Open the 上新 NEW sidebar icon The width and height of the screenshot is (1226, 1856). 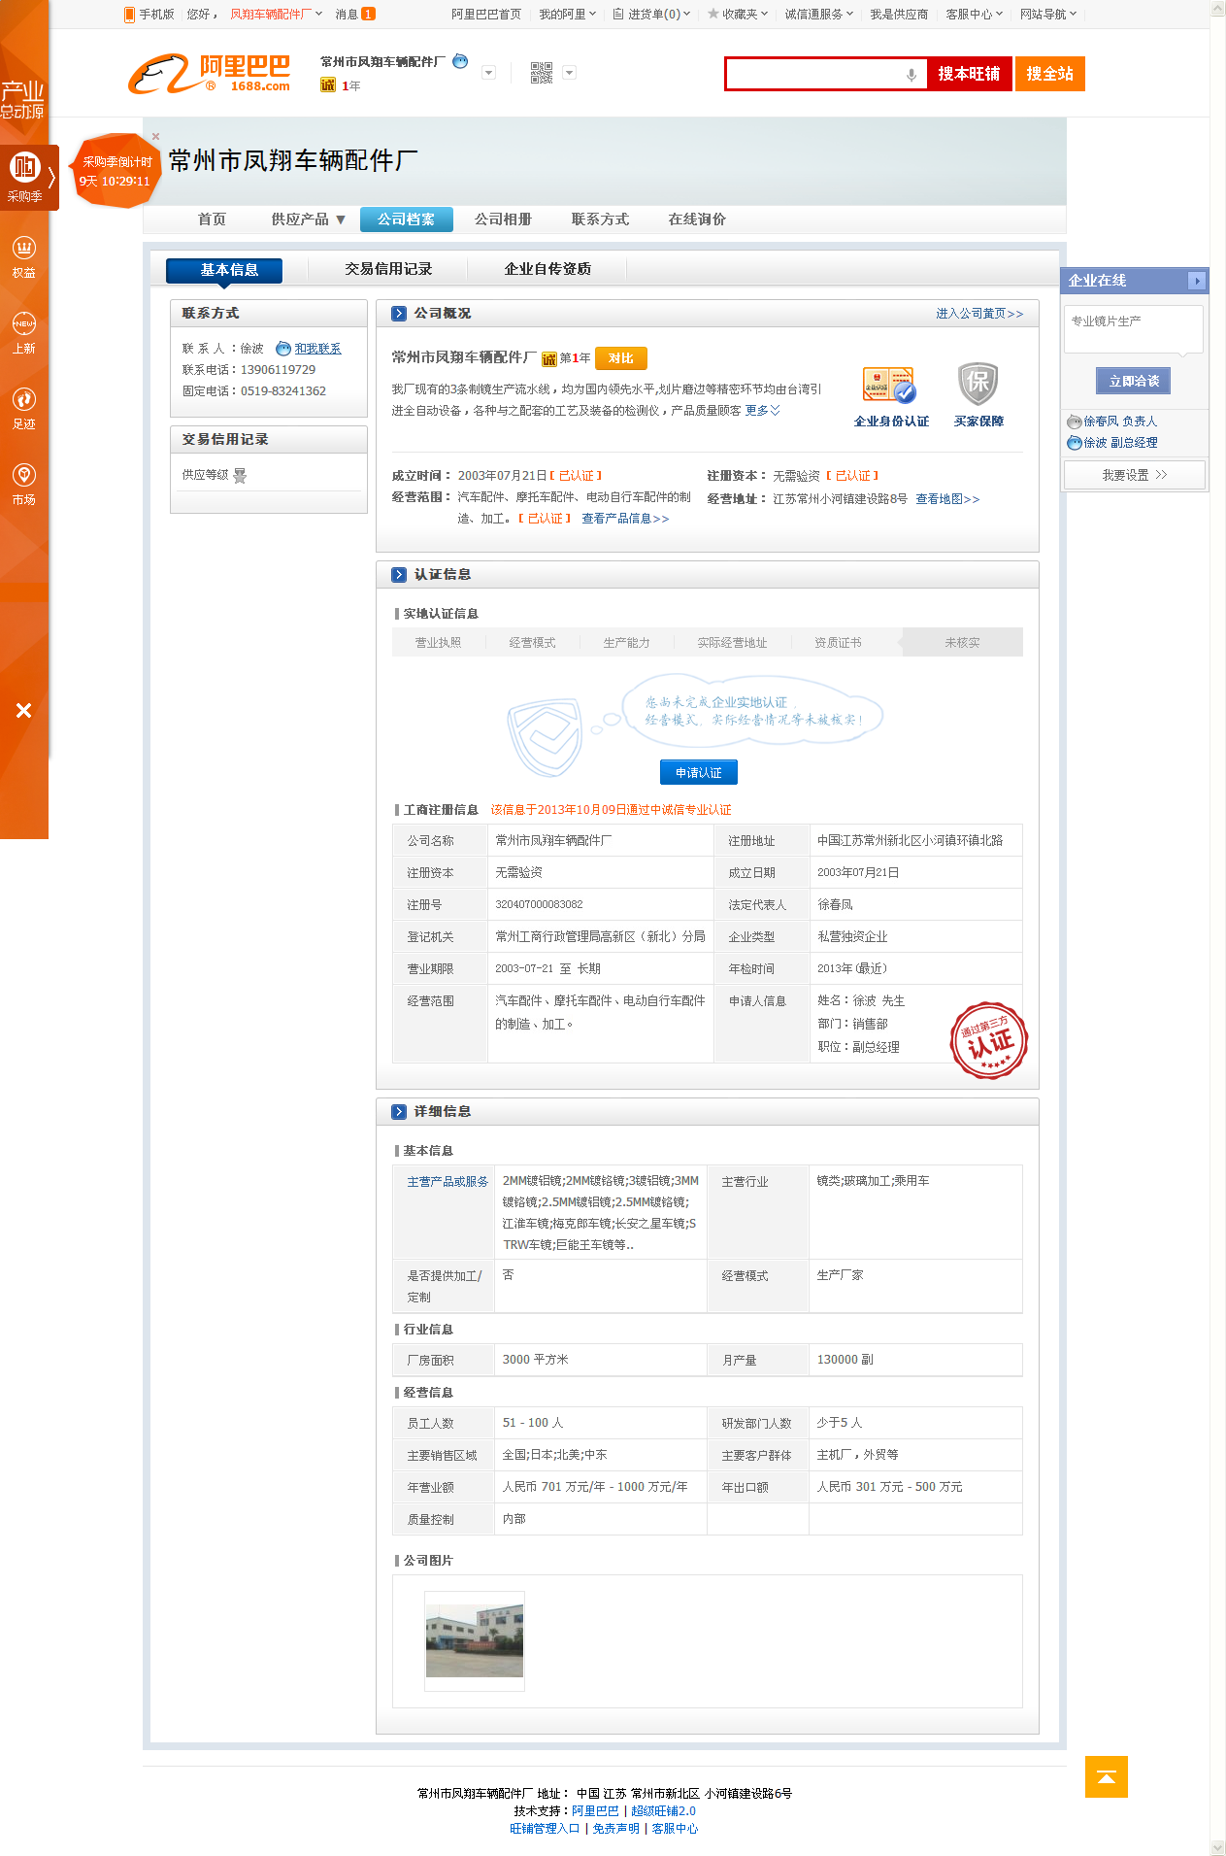coord(24,333)
